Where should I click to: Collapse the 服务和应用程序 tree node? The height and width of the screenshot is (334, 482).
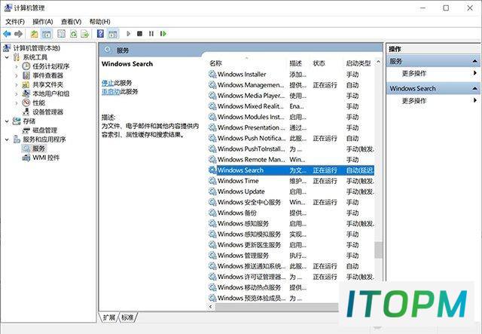pyautogui.click(x=7, y=139)
